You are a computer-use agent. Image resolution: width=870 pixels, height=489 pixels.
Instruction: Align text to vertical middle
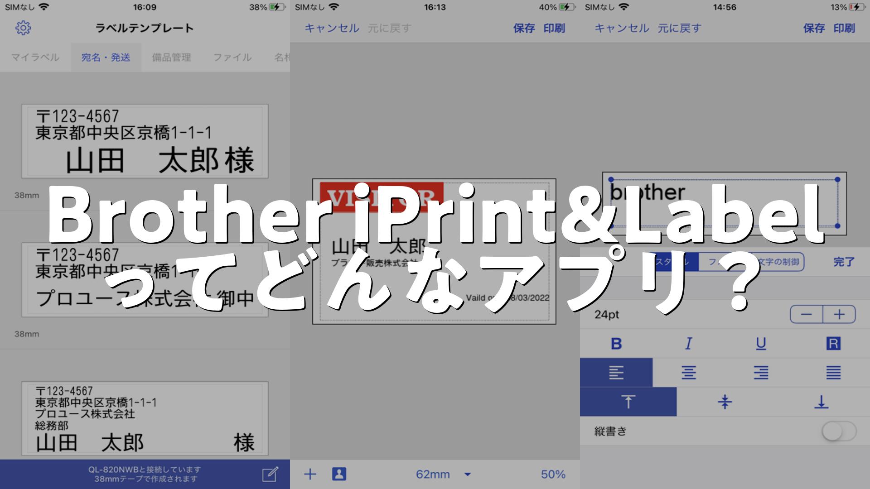point(725,402)
